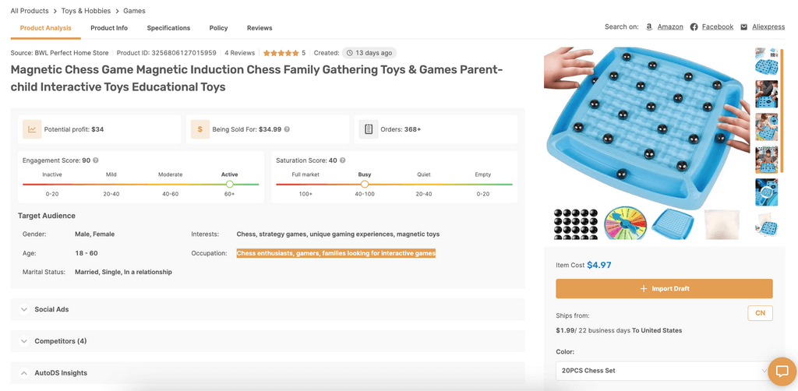This screenshot has width=798, height=391.
Task: Collapse the AutoDS Insights section
Action: (x=24, y=373)
